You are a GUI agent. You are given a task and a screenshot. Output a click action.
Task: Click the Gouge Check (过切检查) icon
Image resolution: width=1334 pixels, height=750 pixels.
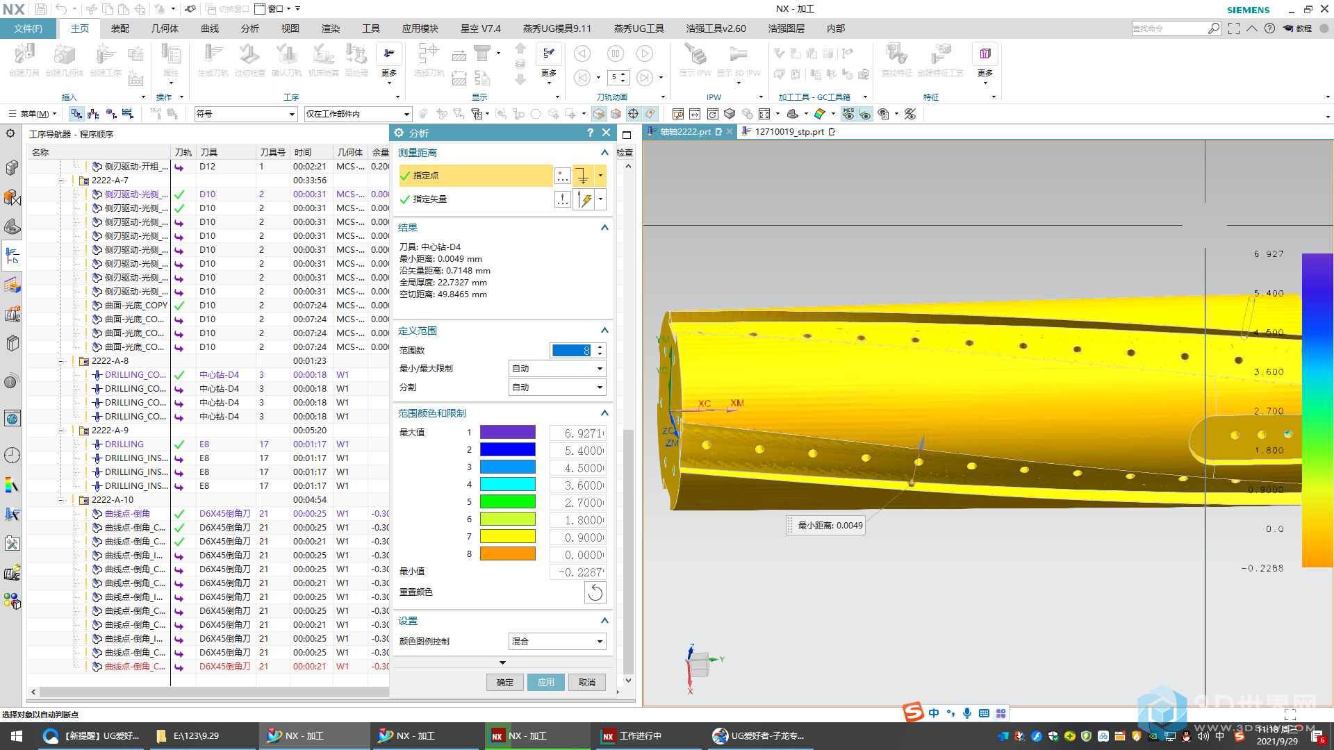tap(249, 60)
